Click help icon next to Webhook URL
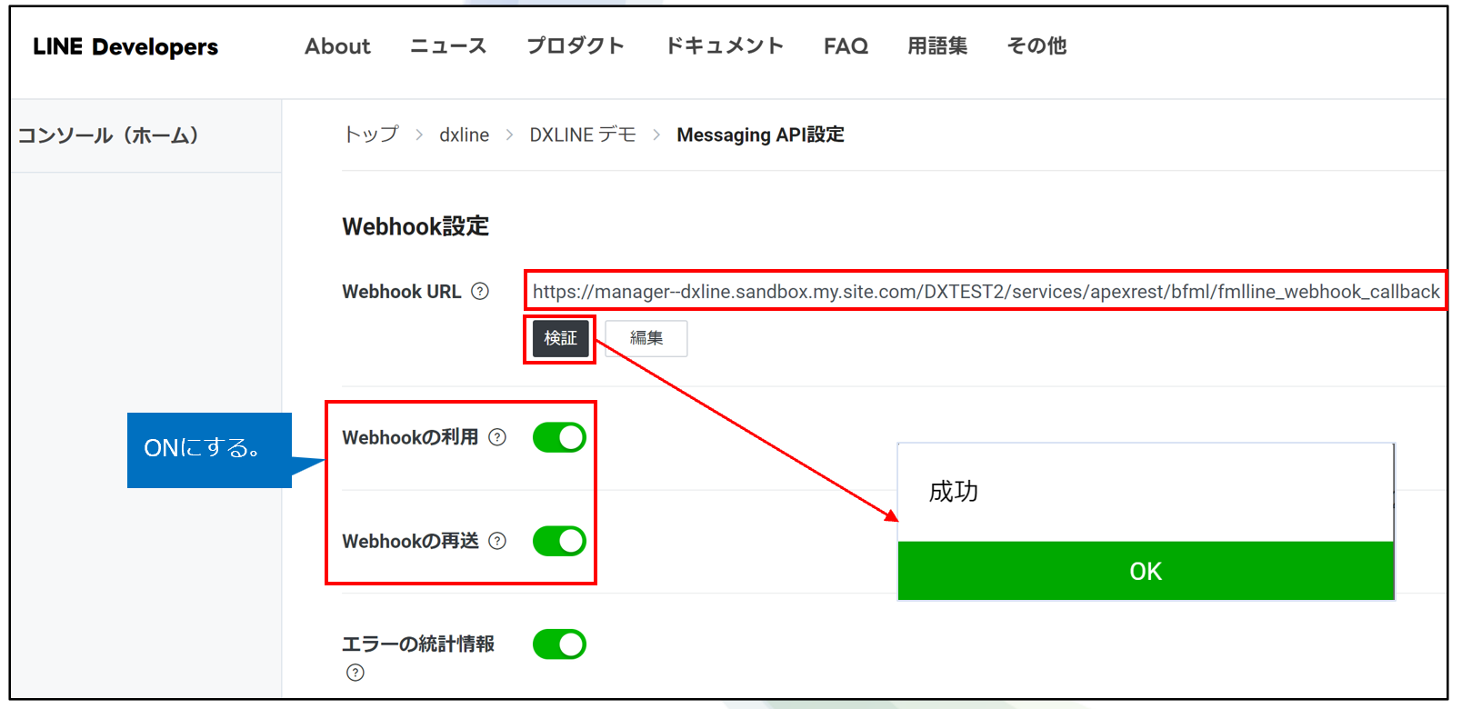 point(480,292)
